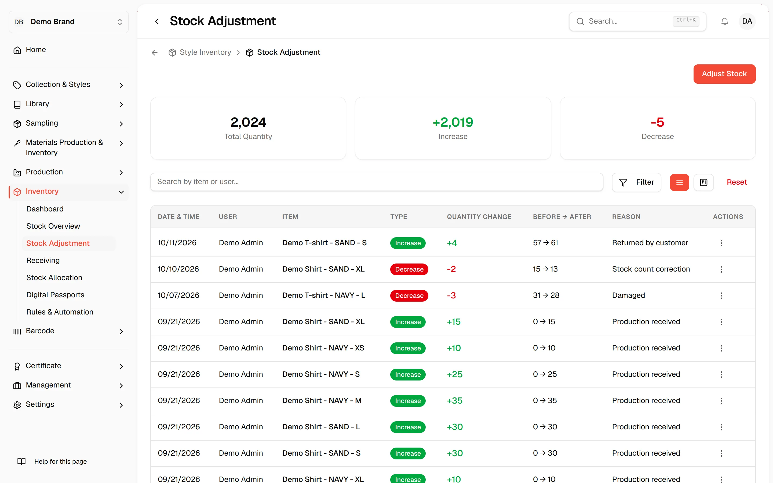Switch to board view layout
Screen dimensions: 773x483
(704, 182)
